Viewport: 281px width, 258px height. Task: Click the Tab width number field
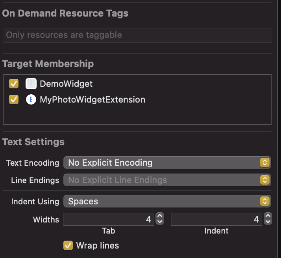pos(108,219)
